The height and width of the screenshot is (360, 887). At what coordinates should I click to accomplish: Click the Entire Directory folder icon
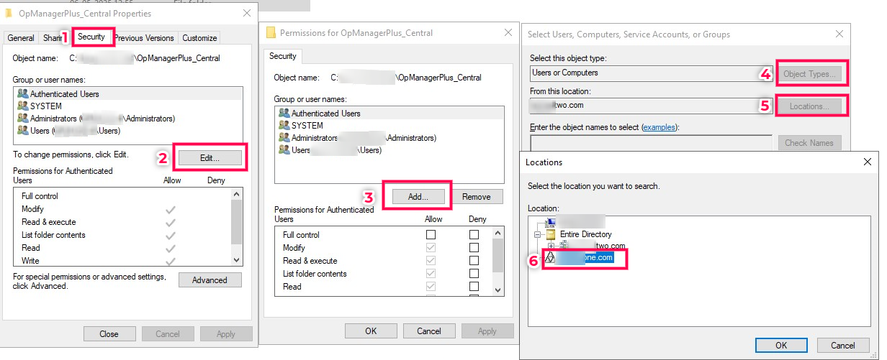click(x=551, y=234)
